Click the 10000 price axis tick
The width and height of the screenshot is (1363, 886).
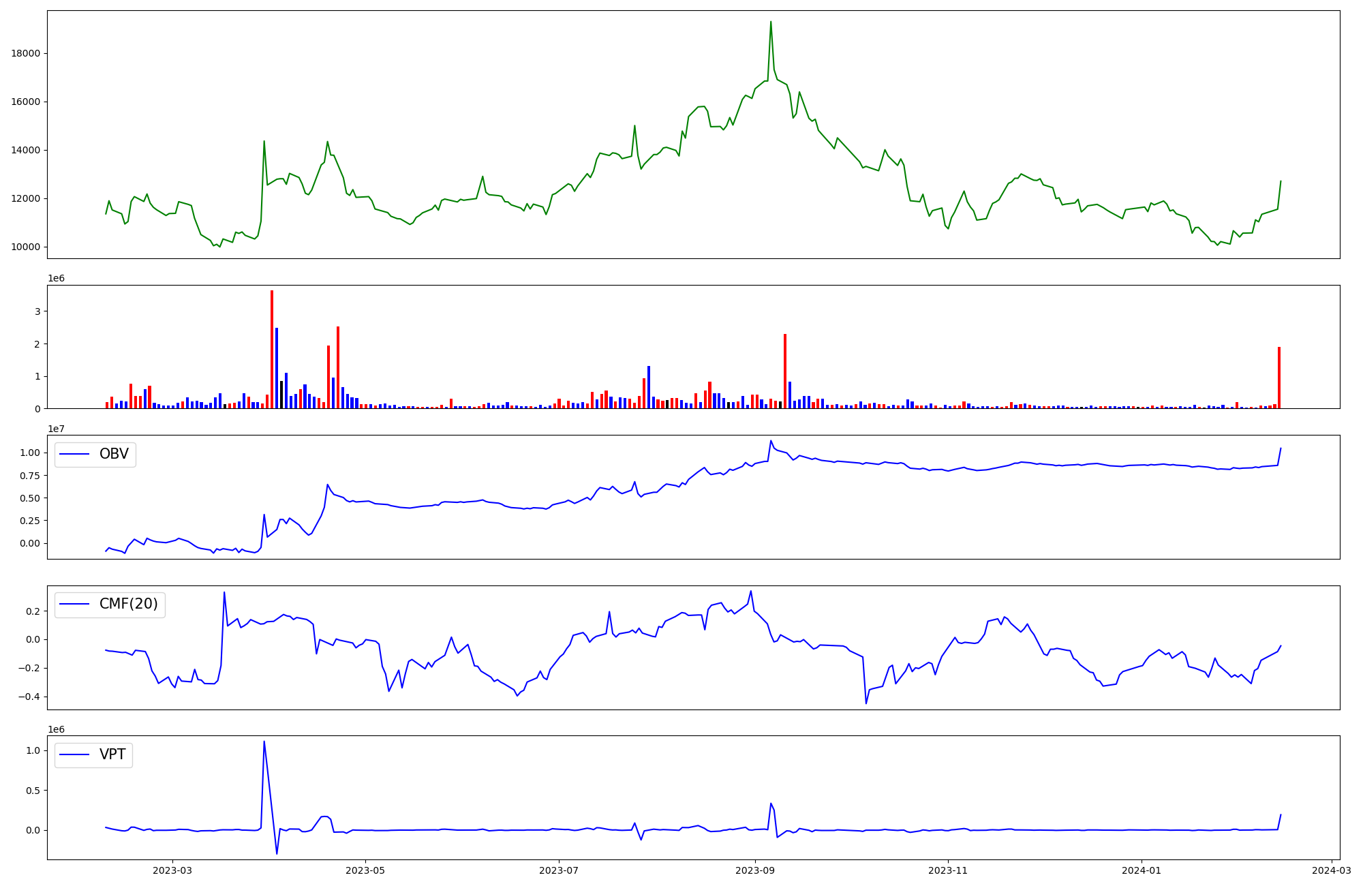click(x=25, y=247)
